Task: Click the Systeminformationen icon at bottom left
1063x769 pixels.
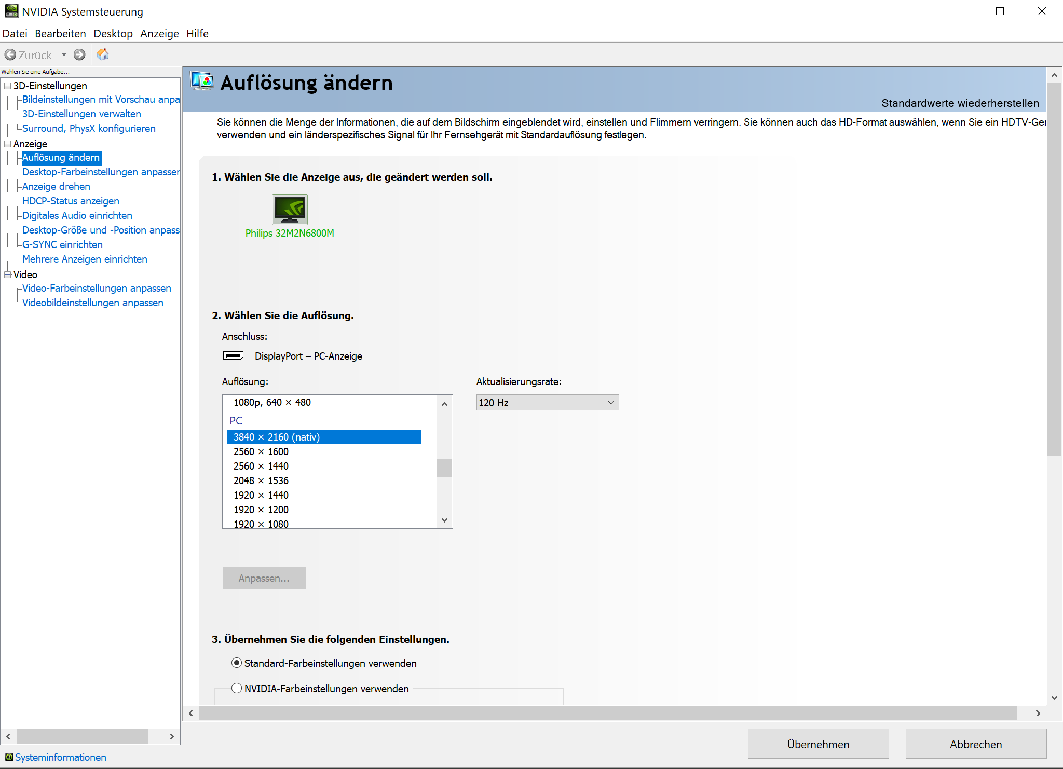Action: pyautogui.click(x=9, y=757)
